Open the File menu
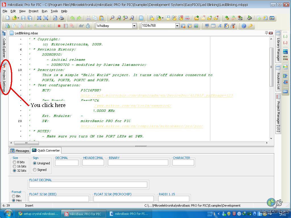Screen dimensions: 291x218 [x=5, y=11]
